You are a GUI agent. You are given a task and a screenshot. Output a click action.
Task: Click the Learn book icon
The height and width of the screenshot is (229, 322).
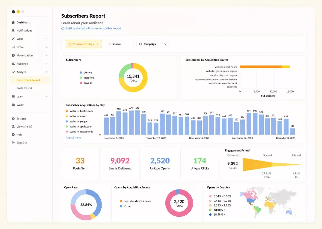pos(13,96)
